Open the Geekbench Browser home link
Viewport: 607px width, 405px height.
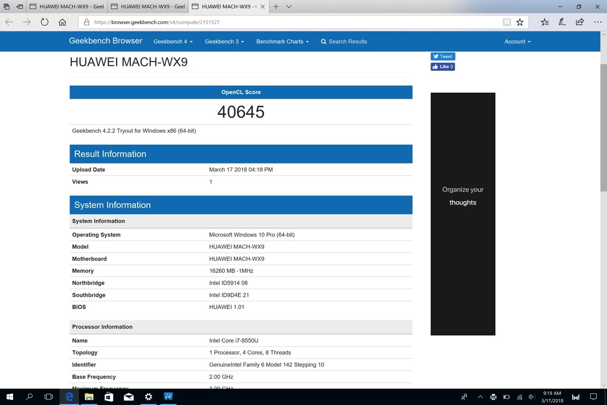pyautogui.click(x=106, y=41)
